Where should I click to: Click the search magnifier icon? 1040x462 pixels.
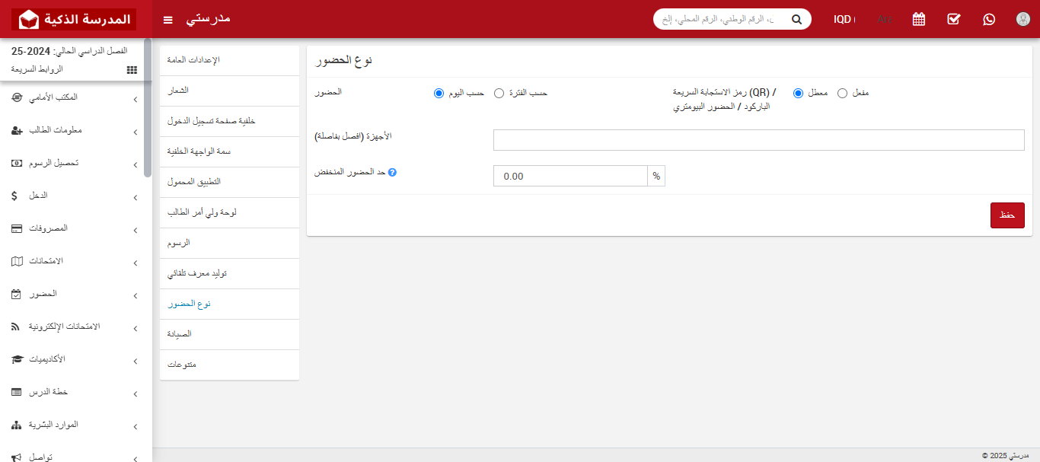(796, 19)
